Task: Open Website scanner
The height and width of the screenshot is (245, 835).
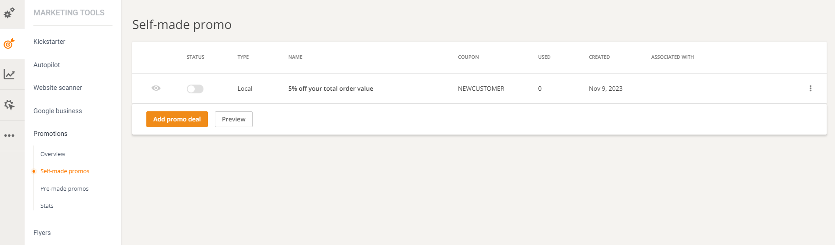Action: [x=58, y=88]
